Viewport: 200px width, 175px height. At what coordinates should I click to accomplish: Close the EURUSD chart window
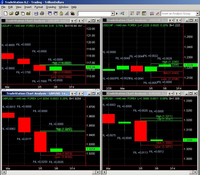pos(195,93)
